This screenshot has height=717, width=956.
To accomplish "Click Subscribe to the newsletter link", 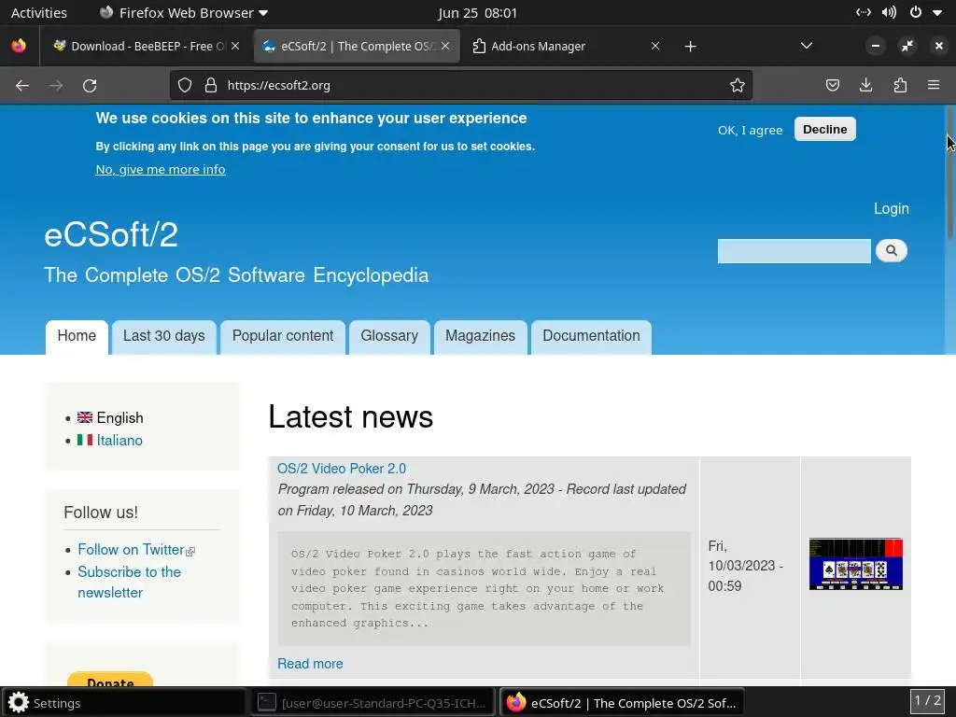I will tap(129, 583).
